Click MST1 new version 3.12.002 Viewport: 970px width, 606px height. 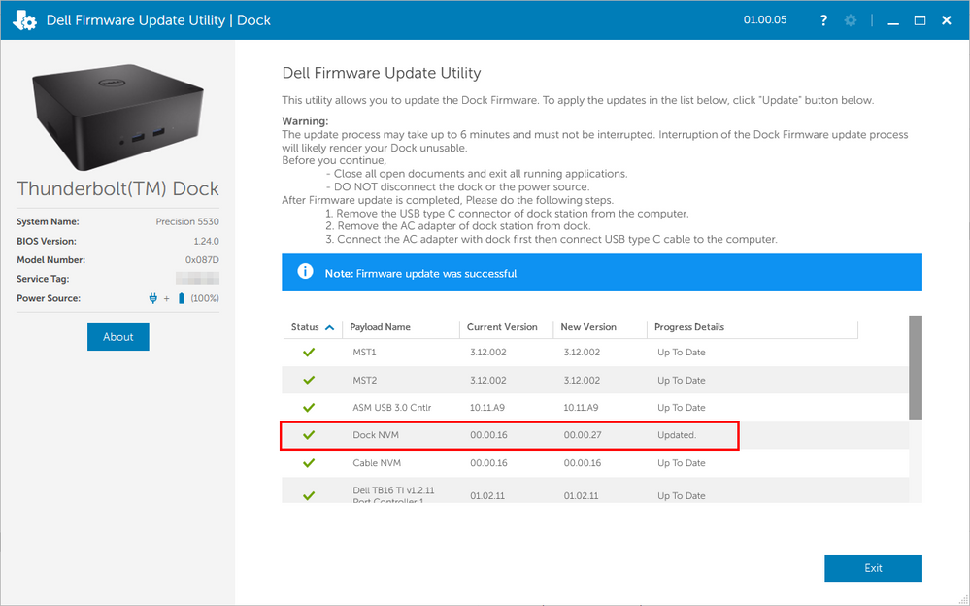582,353
